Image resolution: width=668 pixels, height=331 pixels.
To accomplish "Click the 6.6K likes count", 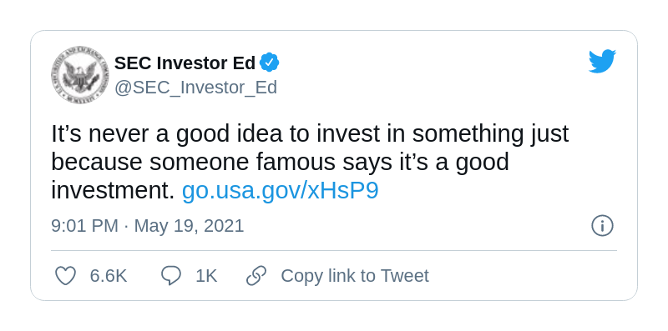I will pos(109,276).
